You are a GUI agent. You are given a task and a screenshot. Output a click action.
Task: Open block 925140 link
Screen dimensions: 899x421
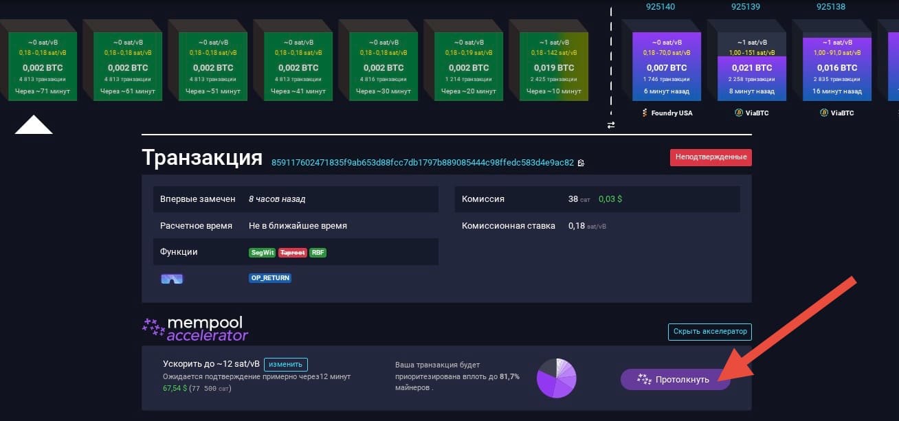pos(660,6)
